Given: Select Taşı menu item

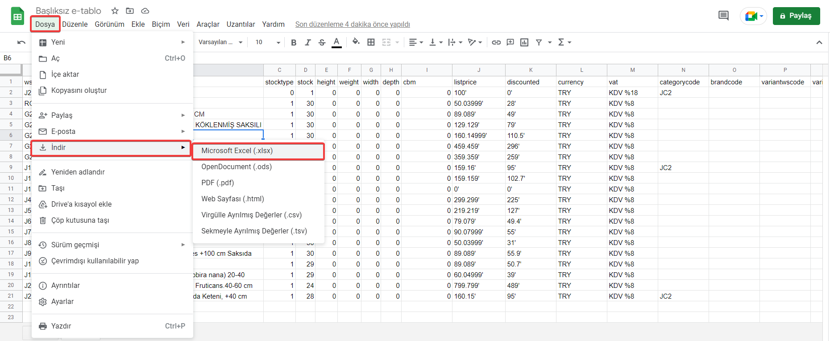Looking at the screenshot, I should (x=112, y=188).
